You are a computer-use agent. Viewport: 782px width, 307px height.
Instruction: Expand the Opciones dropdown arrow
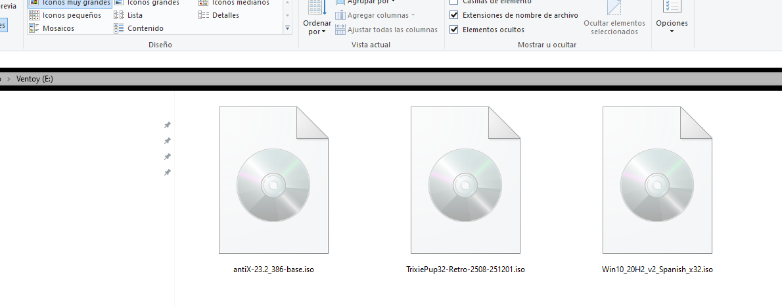click(x=672, y=32)
